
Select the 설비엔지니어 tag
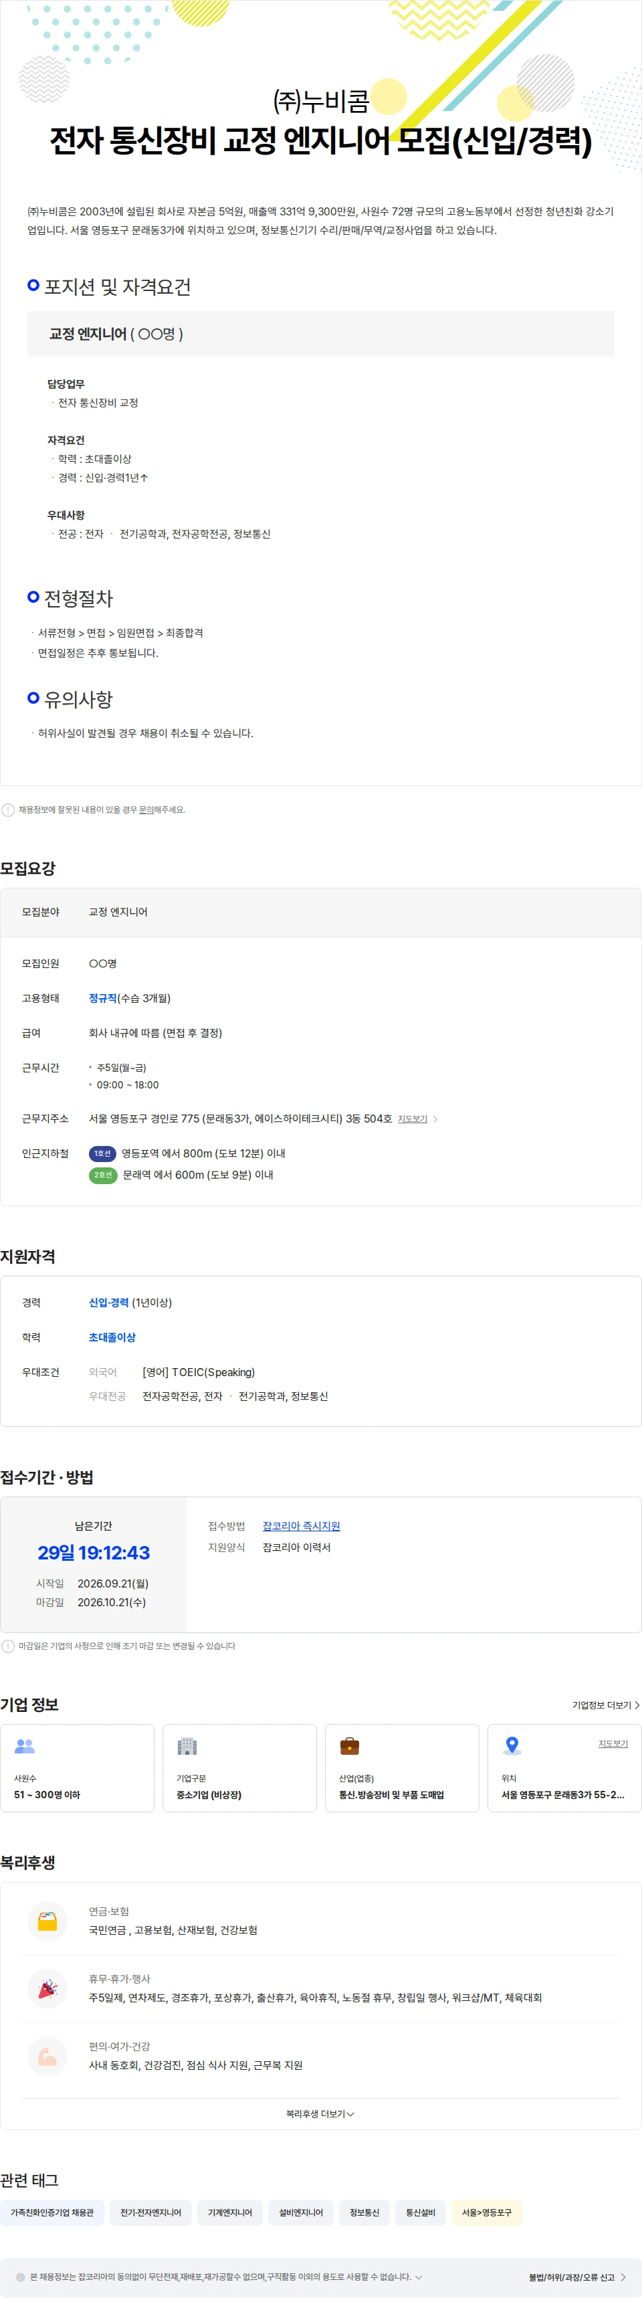point(302,2212)
